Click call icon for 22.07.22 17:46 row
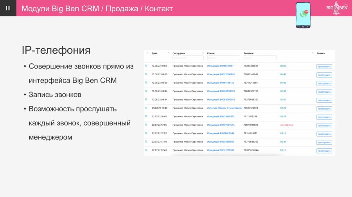The height and width of the screenshot is (197, 352). pyautogui.click(x=146, y=142)
